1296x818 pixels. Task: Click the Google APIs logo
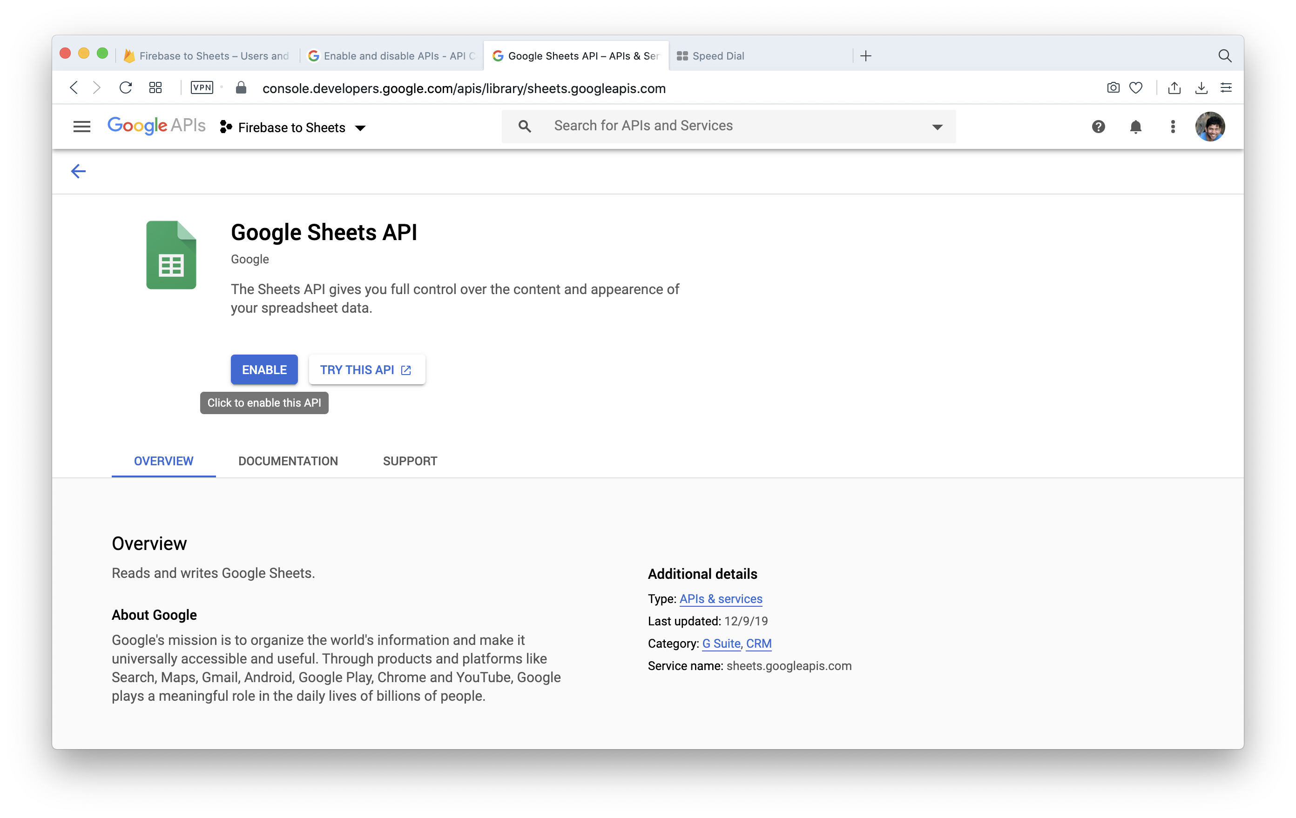click(x=156, y=127)
